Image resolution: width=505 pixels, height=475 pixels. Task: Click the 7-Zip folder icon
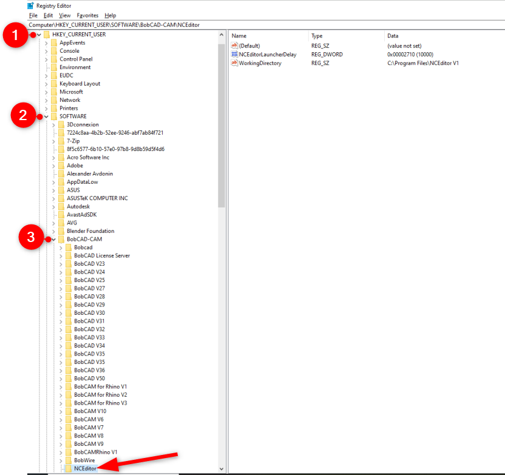point(61,141)
